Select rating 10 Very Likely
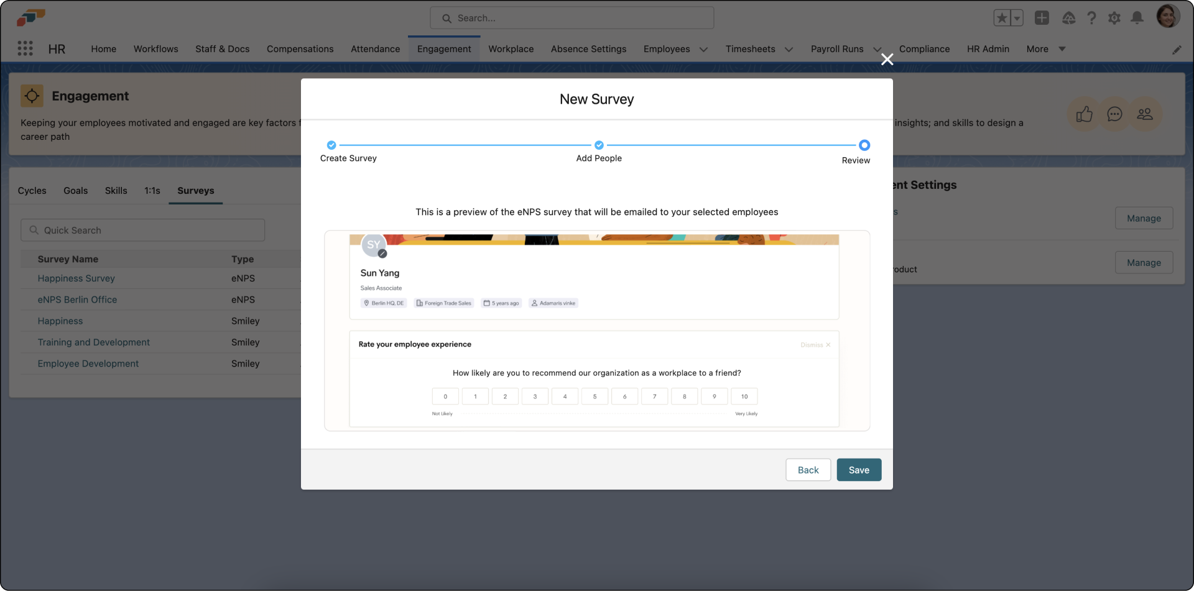Viewport: 1194px width, 591px height. pos(744,396)
